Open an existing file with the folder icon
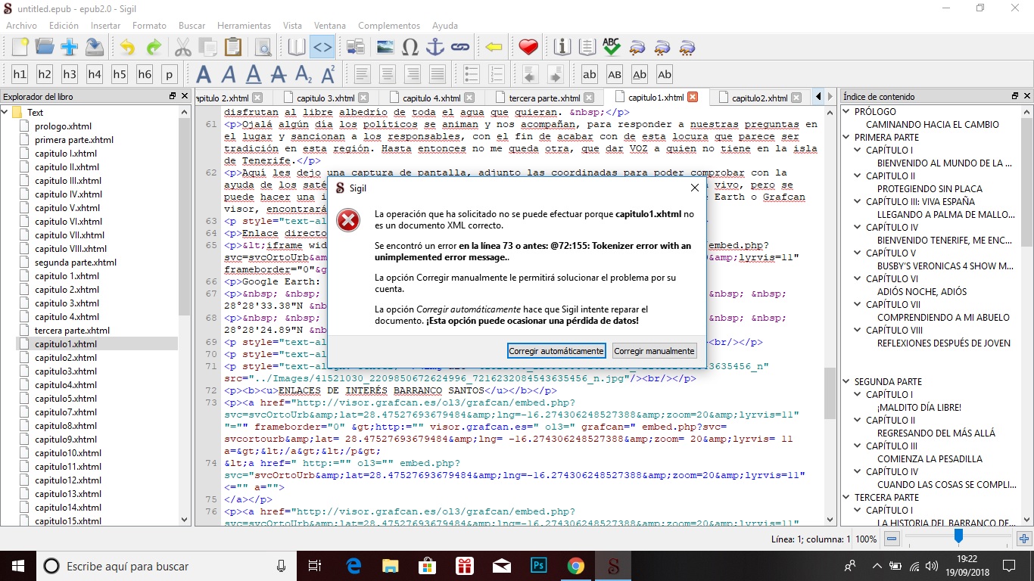 point(45,47)
